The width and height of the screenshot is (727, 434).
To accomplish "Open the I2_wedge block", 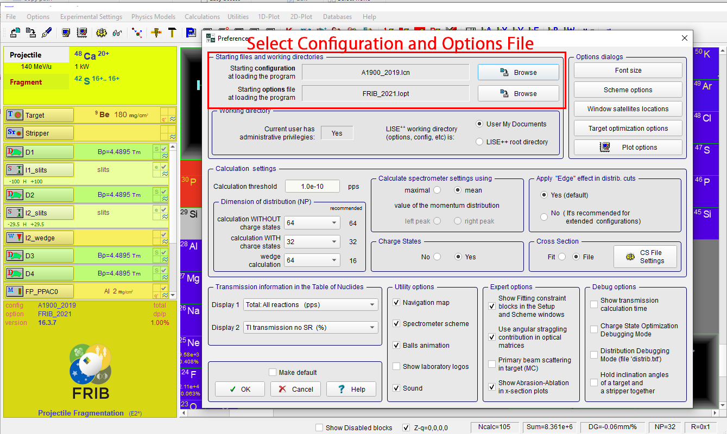I will pyautogui.click(x=40, y=238).
